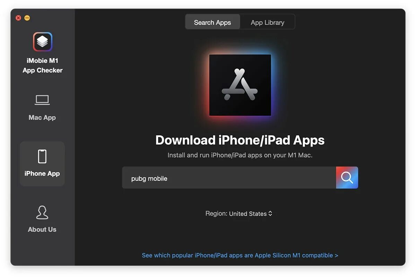Click the iMobie M1 App Checker logo
Image resolution: width=416 pixels, height=277 pixels.
pos(42,42)
